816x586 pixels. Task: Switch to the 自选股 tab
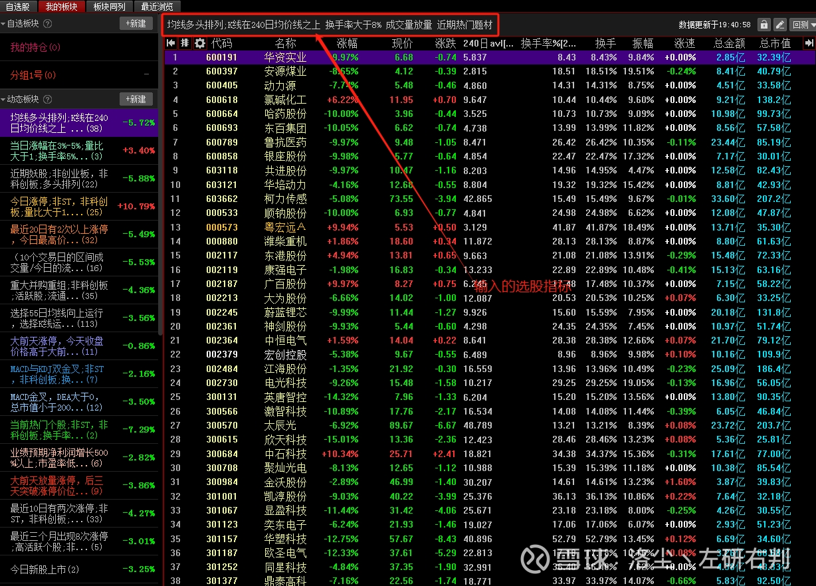(17, 7)
